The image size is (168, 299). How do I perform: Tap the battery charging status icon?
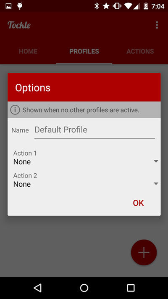click(146, 6)
